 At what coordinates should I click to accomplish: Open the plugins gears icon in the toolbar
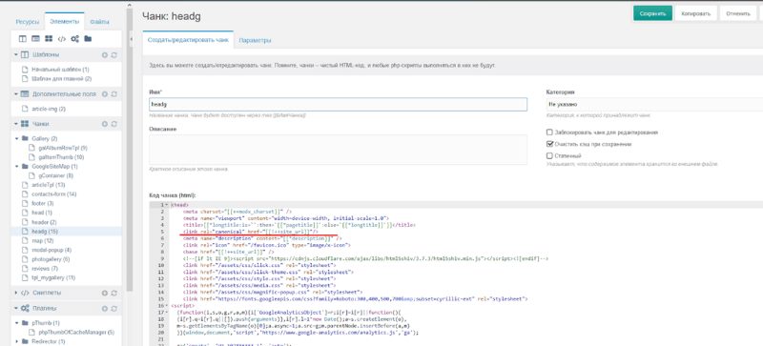(75, 38)
